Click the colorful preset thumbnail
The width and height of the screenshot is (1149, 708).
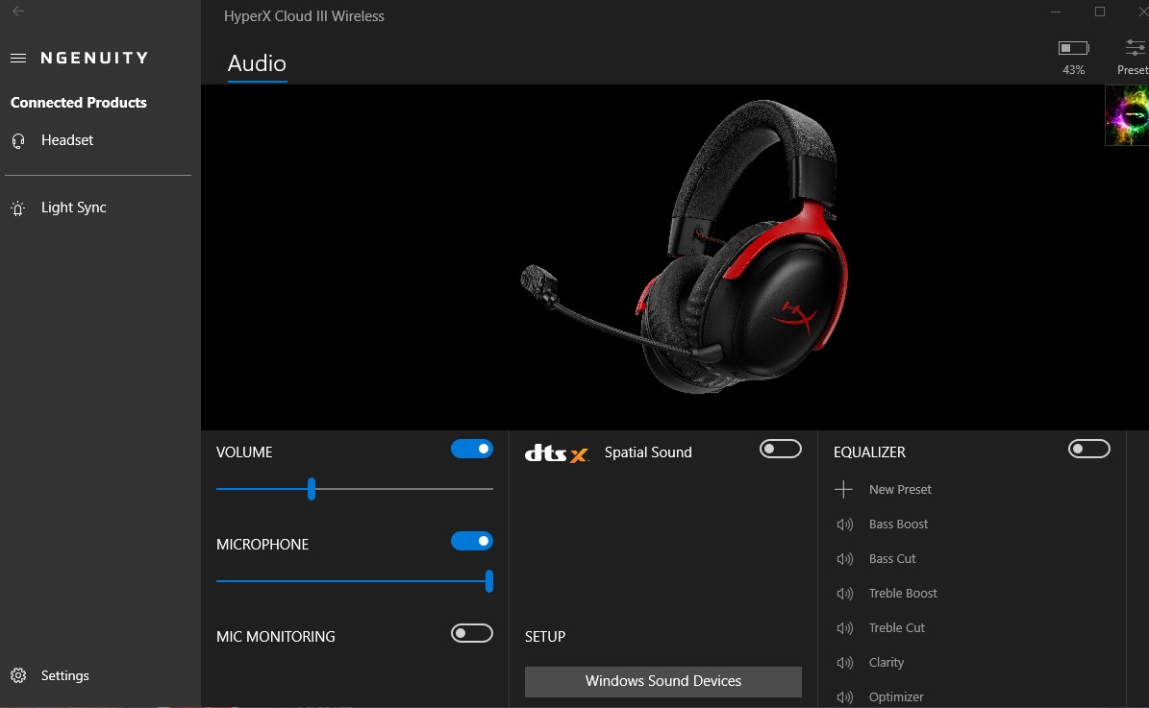[x=1127, y=115]
